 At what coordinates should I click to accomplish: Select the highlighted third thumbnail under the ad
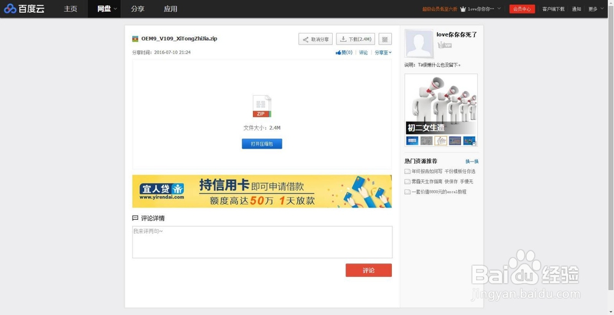tap(441, 141)
